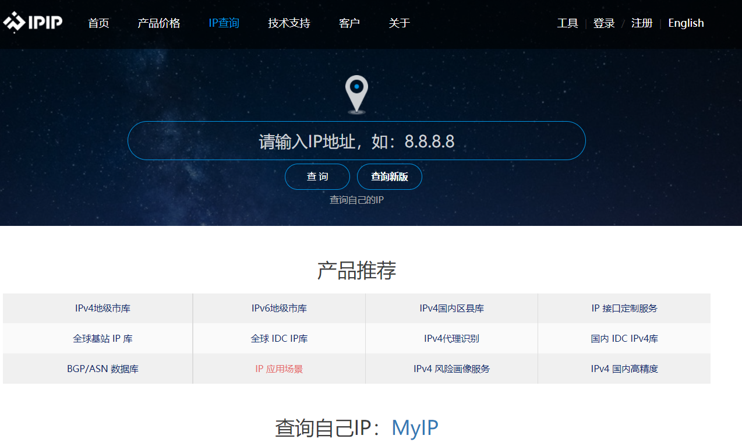Screen dimensions: 742x446
Task: Open the 工具 link
Action: tap(567, 23)
